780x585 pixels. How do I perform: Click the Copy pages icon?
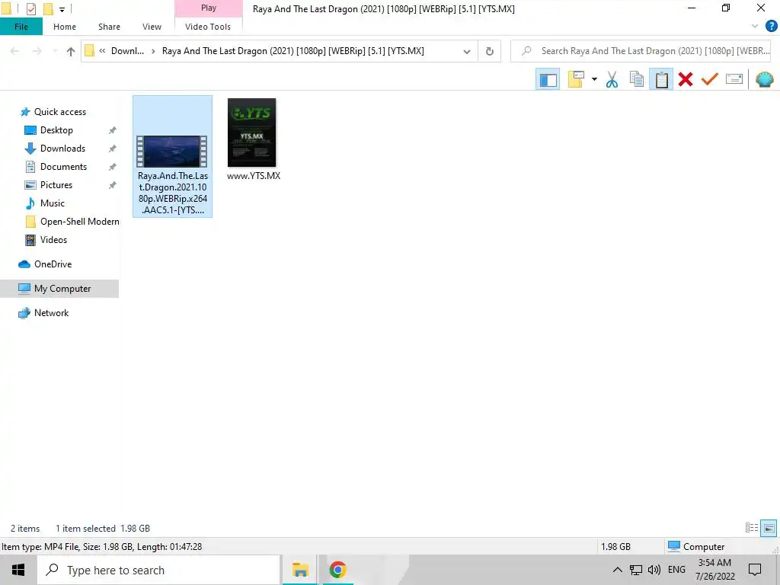tap(636, 79)
